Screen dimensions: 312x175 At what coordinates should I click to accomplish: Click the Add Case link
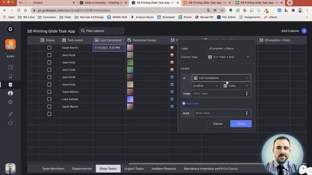[x=190, y=104]
